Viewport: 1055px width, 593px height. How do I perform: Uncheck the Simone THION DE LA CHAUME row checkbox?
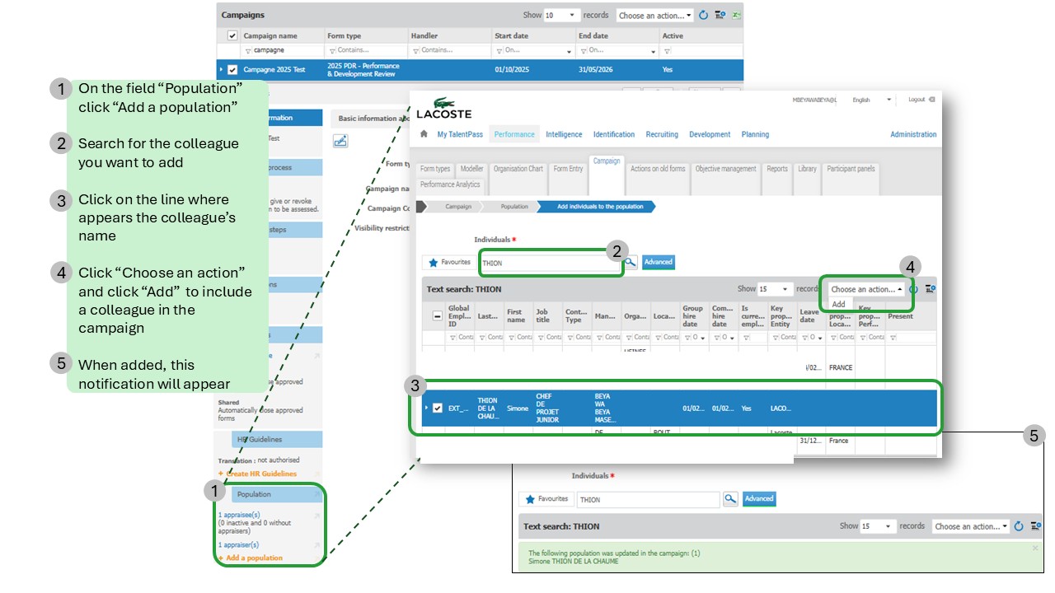pyautogui.click(x=437, y=408)
